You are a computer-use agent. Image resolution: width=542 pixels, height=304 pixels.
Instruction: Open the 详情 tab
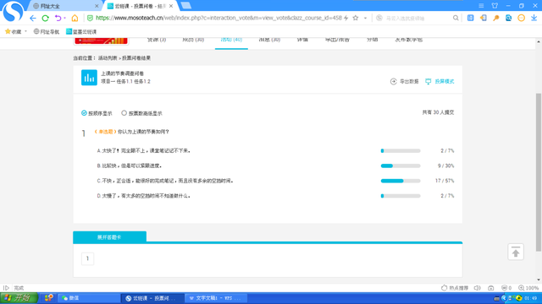tap(302, 40)
